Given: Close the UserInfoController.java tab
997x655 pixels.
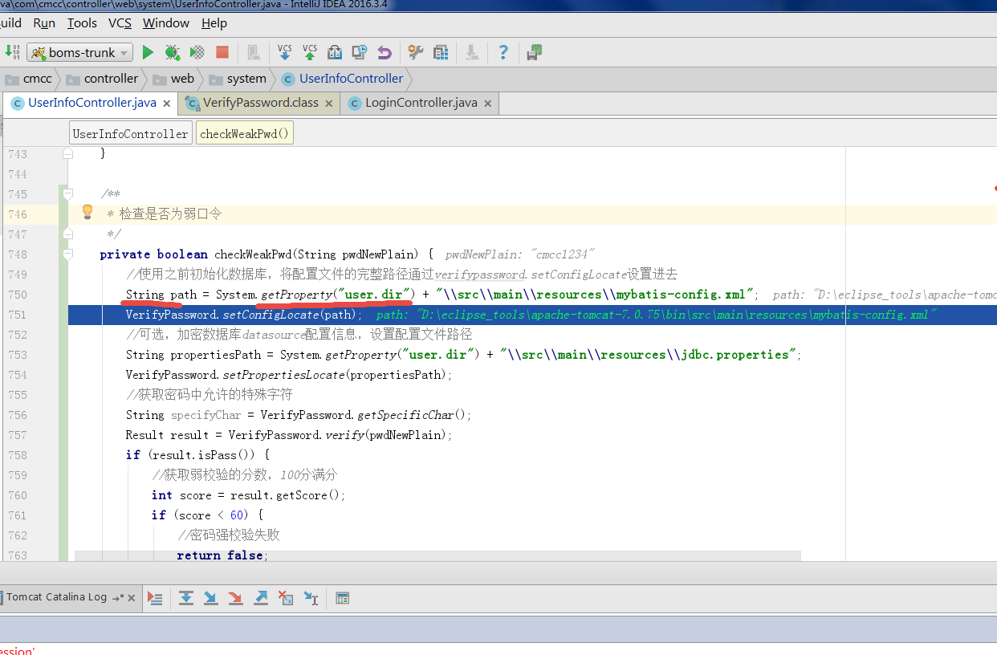Looking at the screenshot, I should [167, 104].
